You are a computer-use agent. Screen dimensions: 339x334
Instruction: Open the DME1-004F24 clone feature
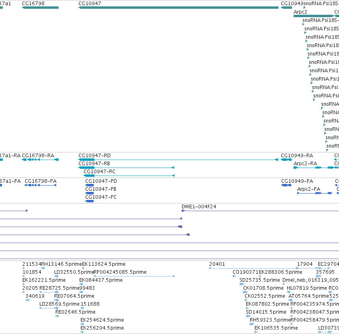pos(260,211)
